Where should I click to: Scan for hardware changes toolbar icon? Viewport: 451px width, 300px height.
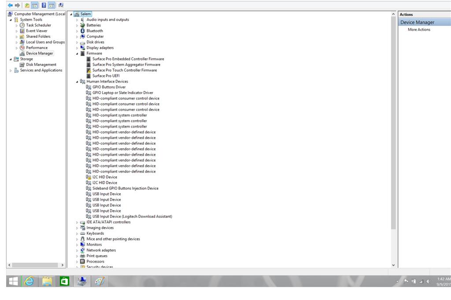click(61, 5)
